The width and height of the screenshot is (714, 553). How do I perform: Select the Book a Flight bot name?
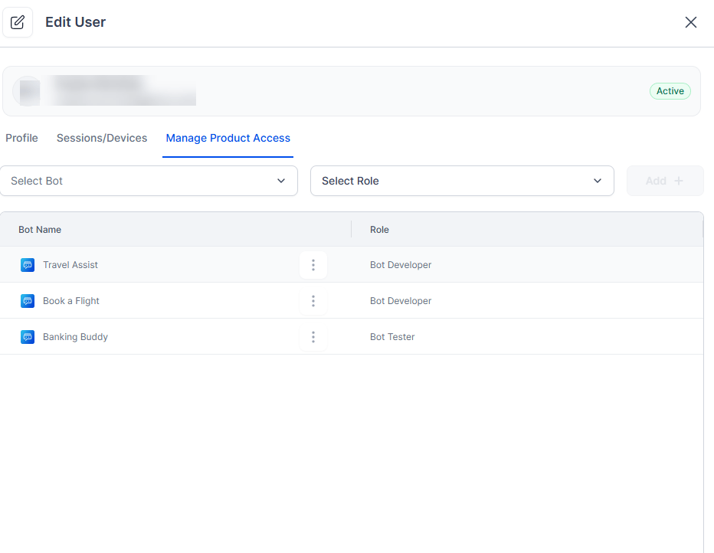point(71,301)
